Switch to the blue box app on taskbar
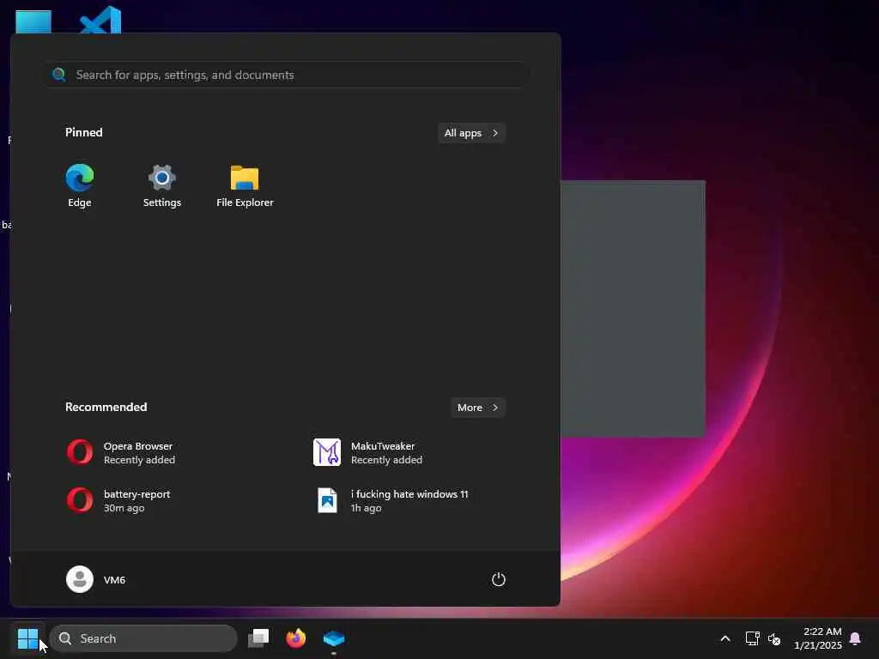 click(x=334, y=638)
